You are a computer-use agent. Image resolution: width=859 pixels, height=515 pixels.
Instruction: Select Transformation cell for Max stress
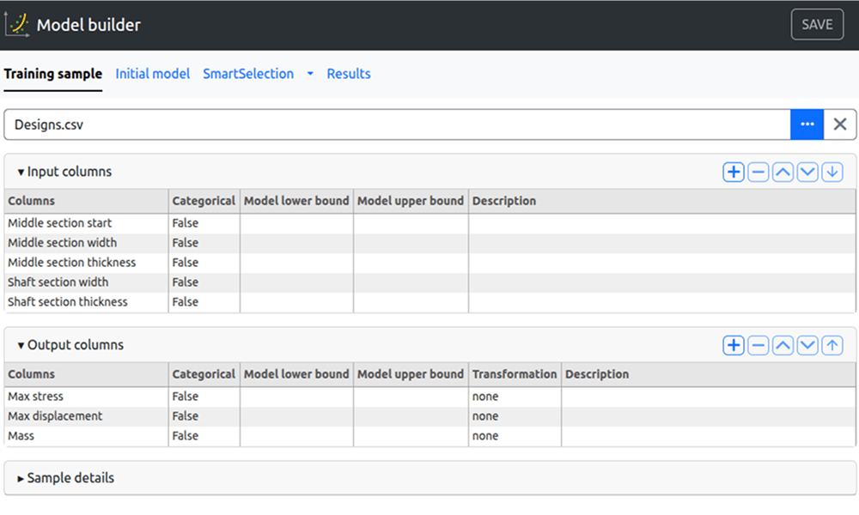pos(515,397)
